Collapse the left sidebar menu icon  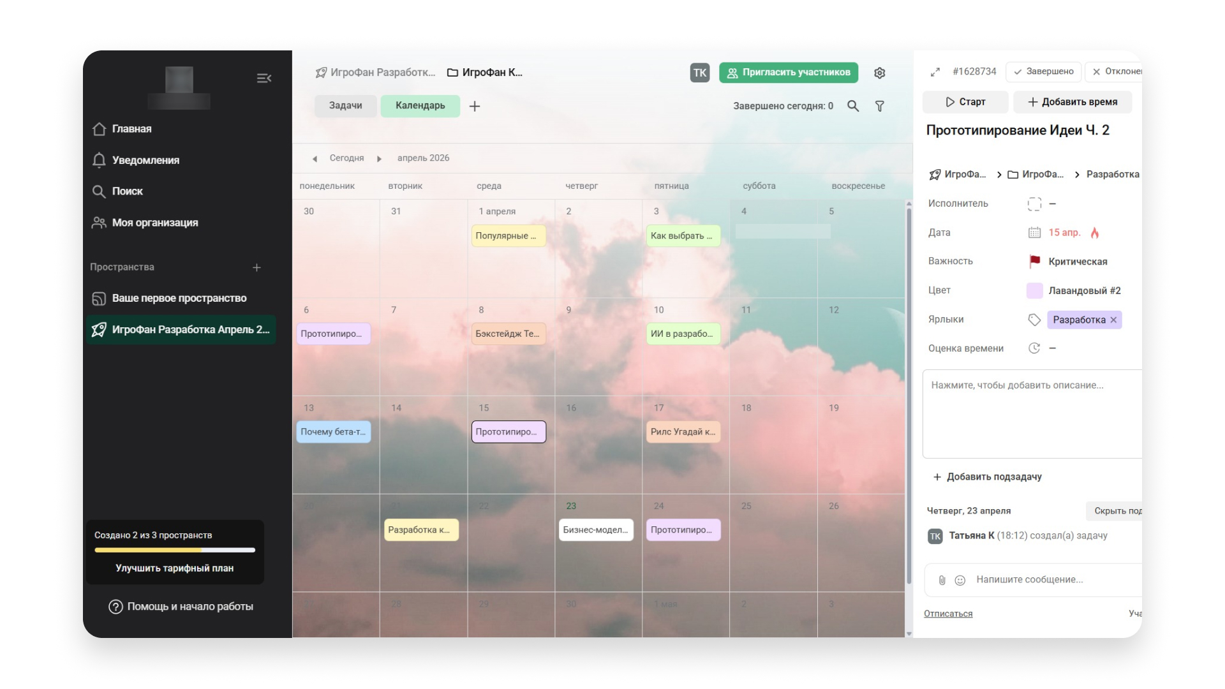coord(264,78)
